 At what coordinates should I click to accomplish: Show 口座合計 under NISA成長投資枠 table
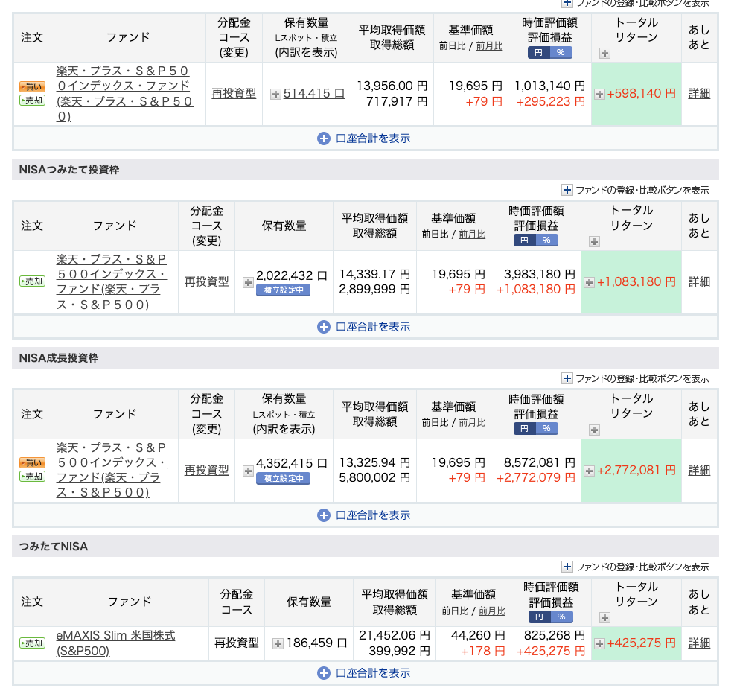pyautogui.click(x=364, y=515)
